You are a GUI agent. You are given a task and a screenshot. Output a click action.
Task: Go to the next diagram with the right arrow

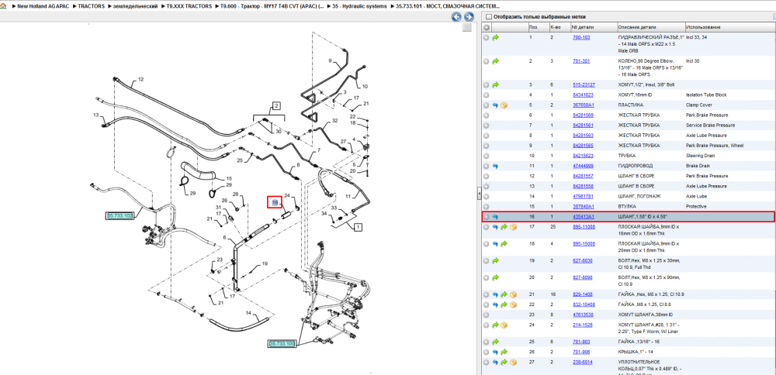[468, 17]
